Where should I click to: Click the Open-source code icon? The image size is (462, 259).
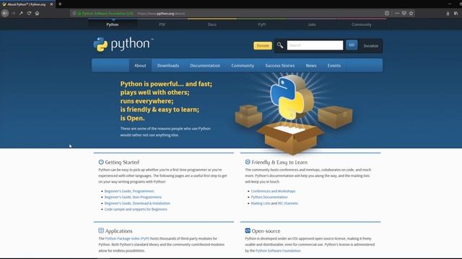(248, 230)
